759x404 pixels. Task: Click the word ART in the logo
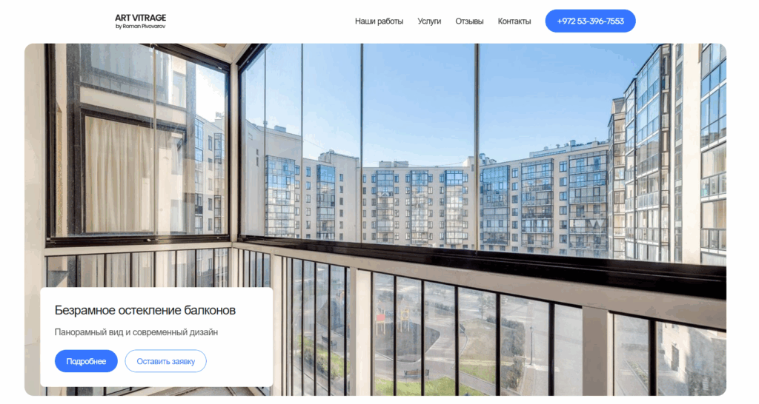click(x=122, y=18)
